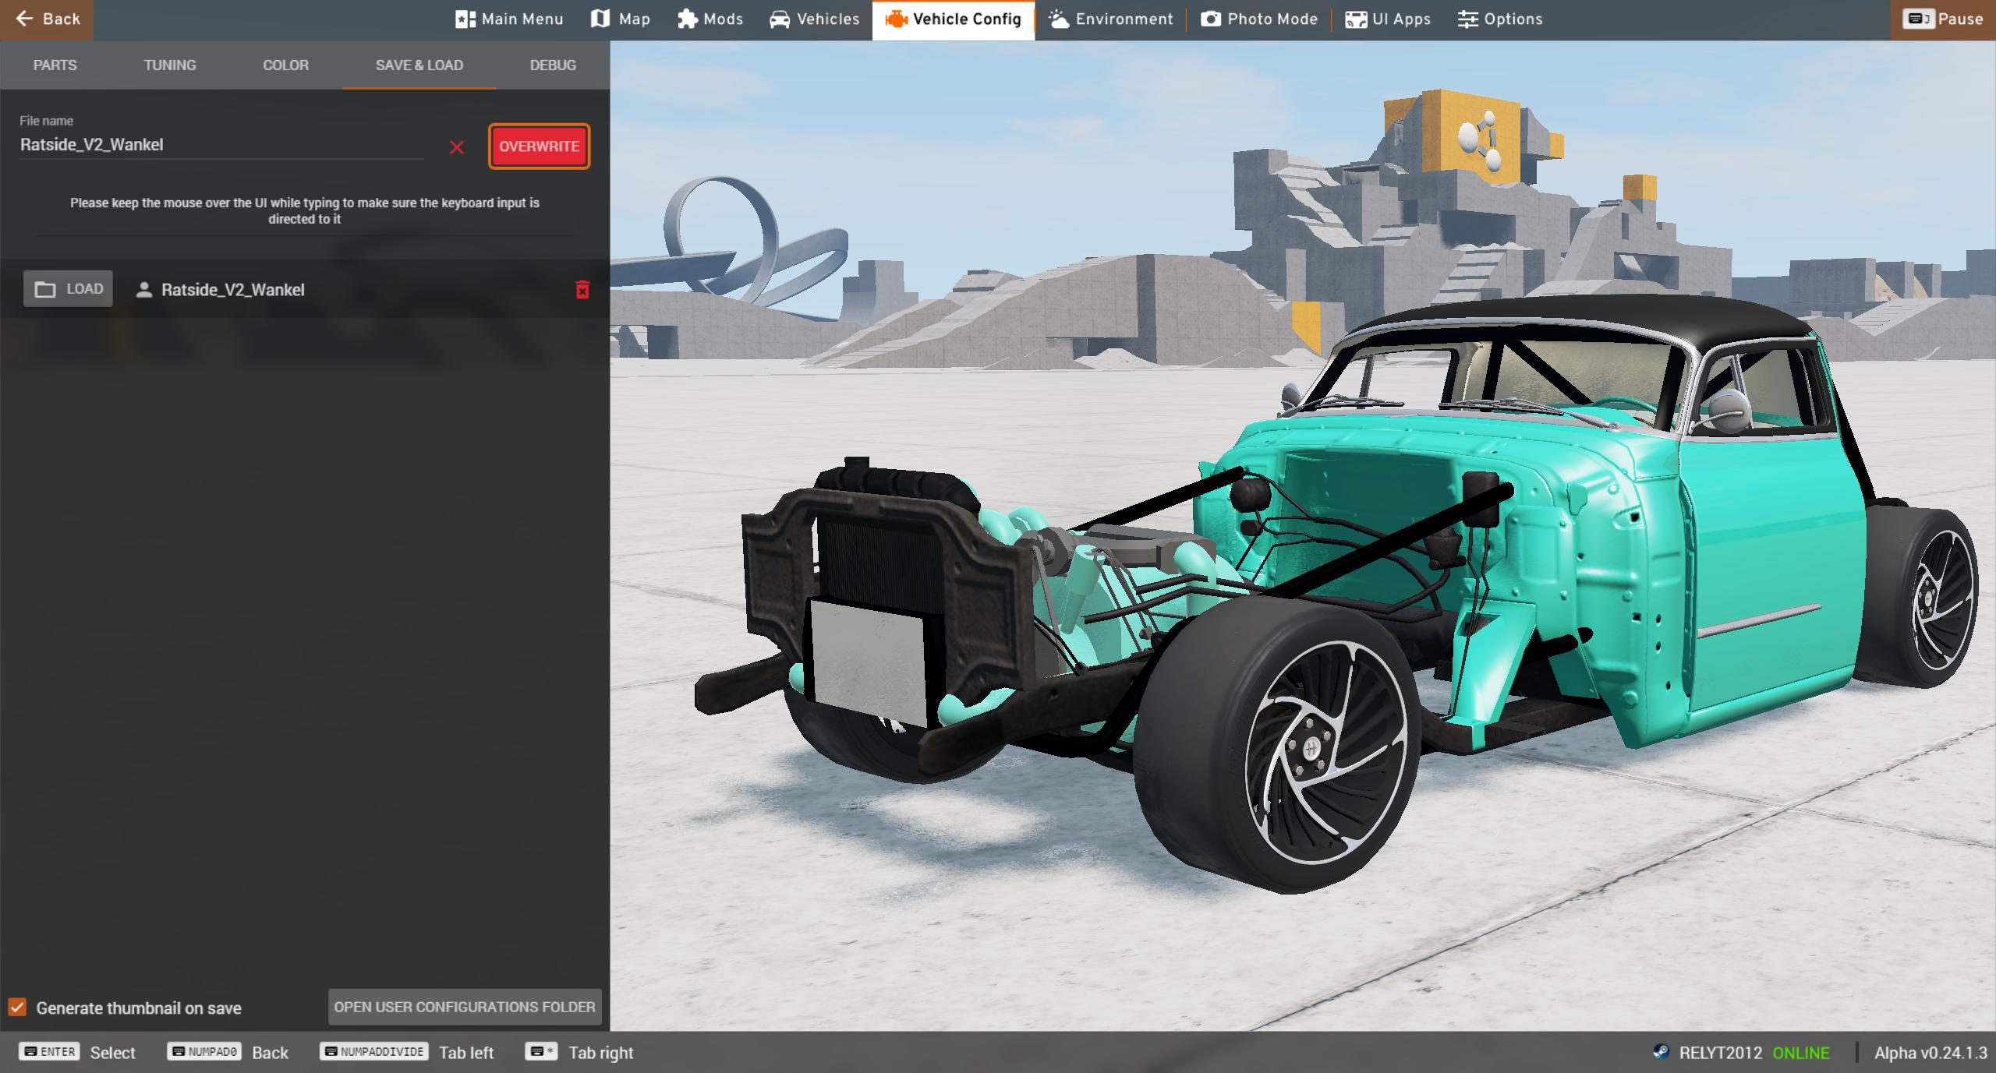The width and height of the screenshot is (1996, 1073).
Task: Open the UI Apps editor
Action: coord(1388,19)
